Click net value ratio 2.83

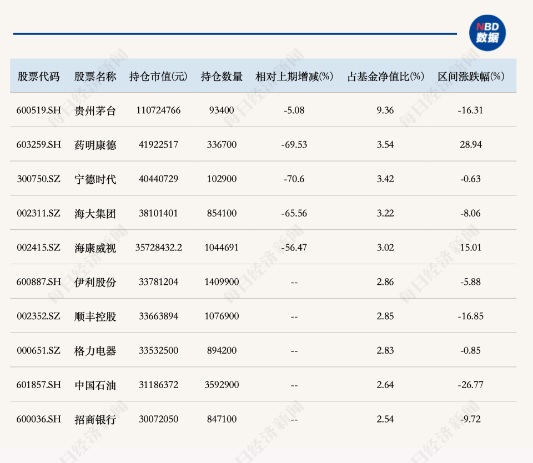(385, 350)
